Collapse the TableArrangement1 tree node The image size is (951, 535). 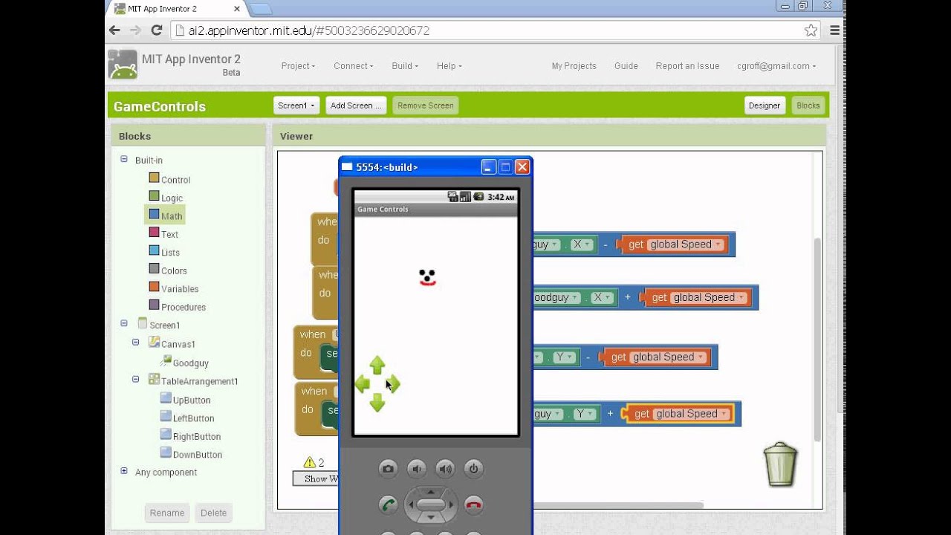pyautogui.click(x=136, y=379)
